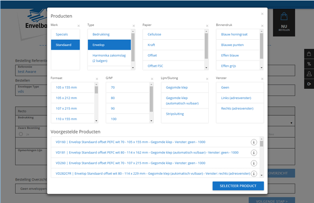This screenshot has height=203, width=314.
Task: Clear the Type filter
Action: [x=133, y=26]
